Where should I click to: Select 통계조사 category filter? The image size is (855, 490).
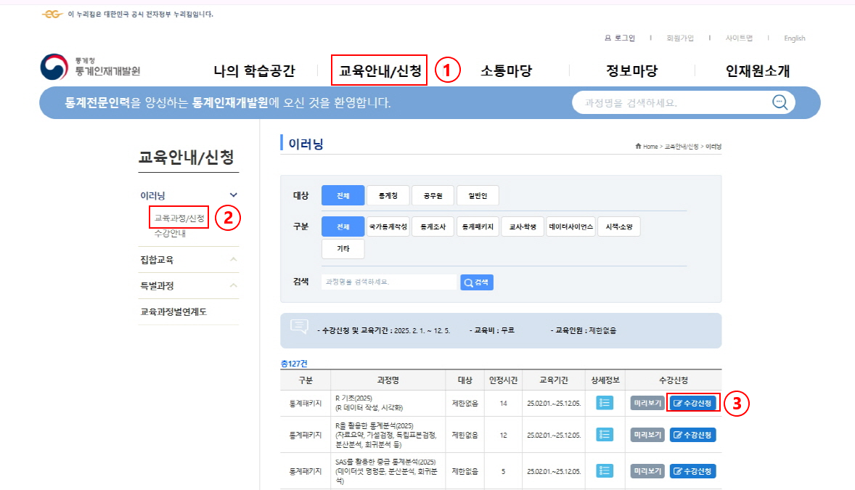[x=433, y=226]
